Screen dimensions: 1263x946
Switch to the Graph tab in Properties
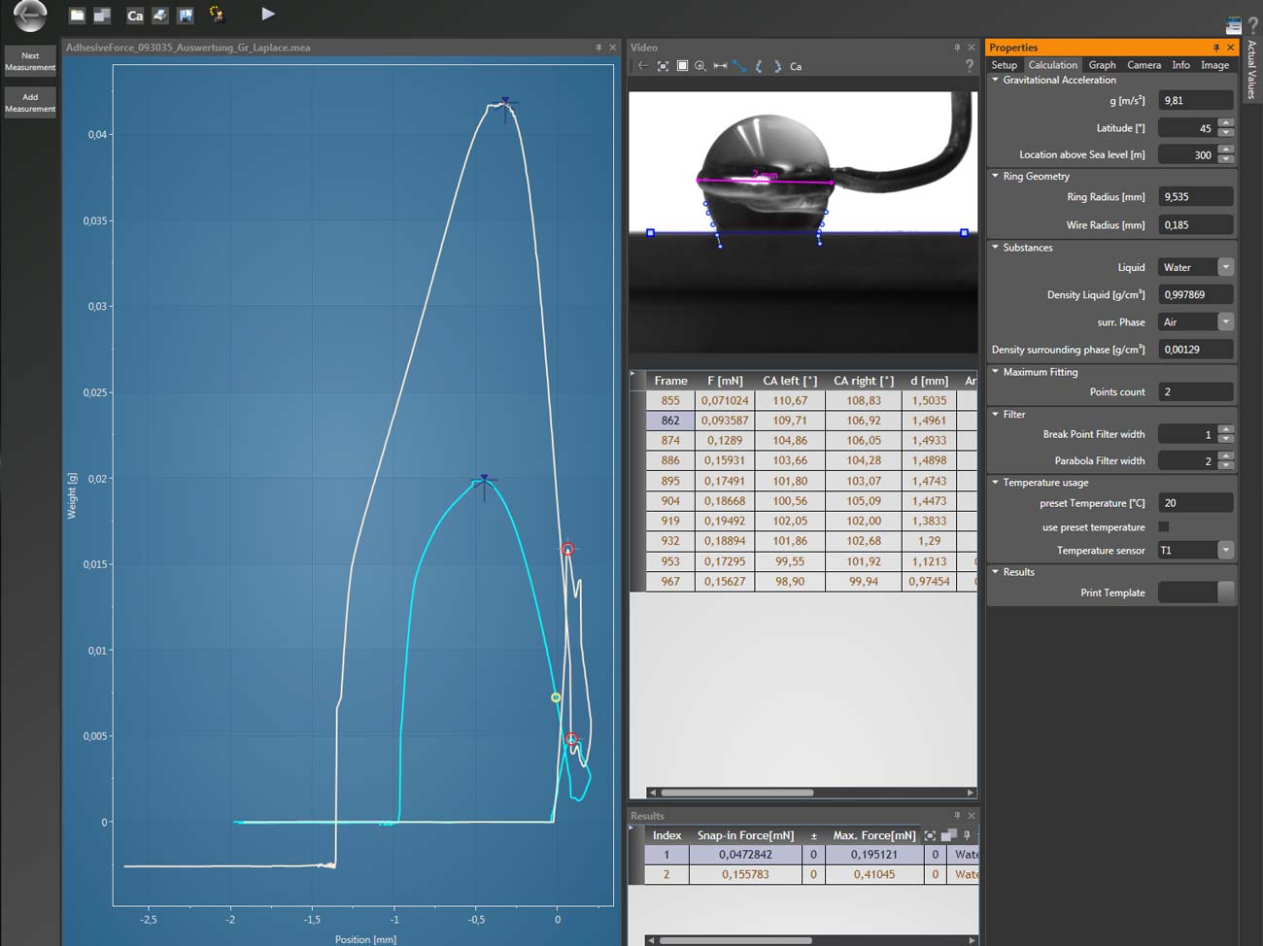pyautogui.click(x=1103, y=65)
